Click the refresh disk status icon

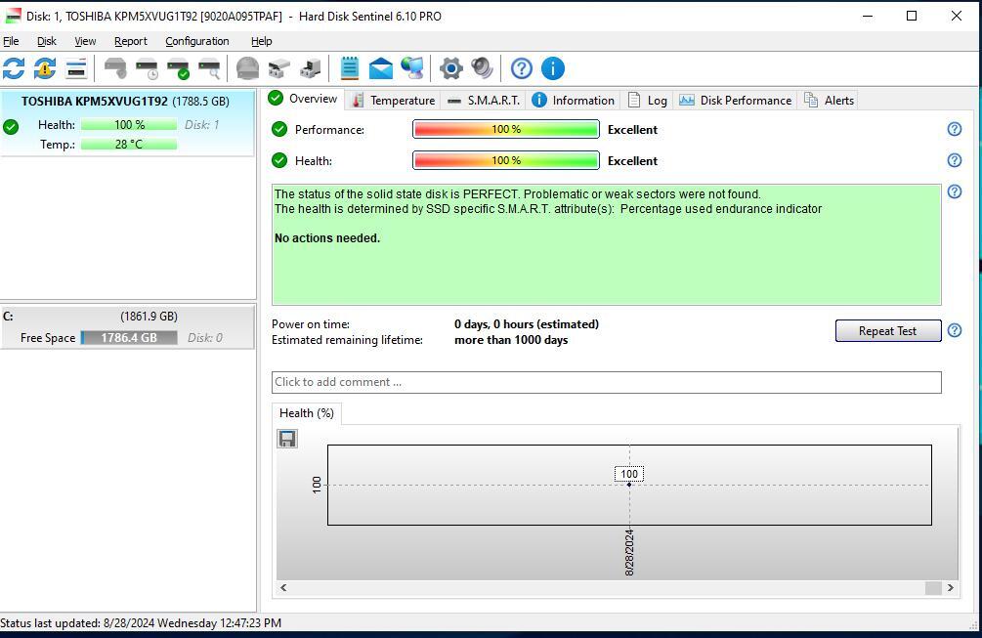[x=14, y=68]
